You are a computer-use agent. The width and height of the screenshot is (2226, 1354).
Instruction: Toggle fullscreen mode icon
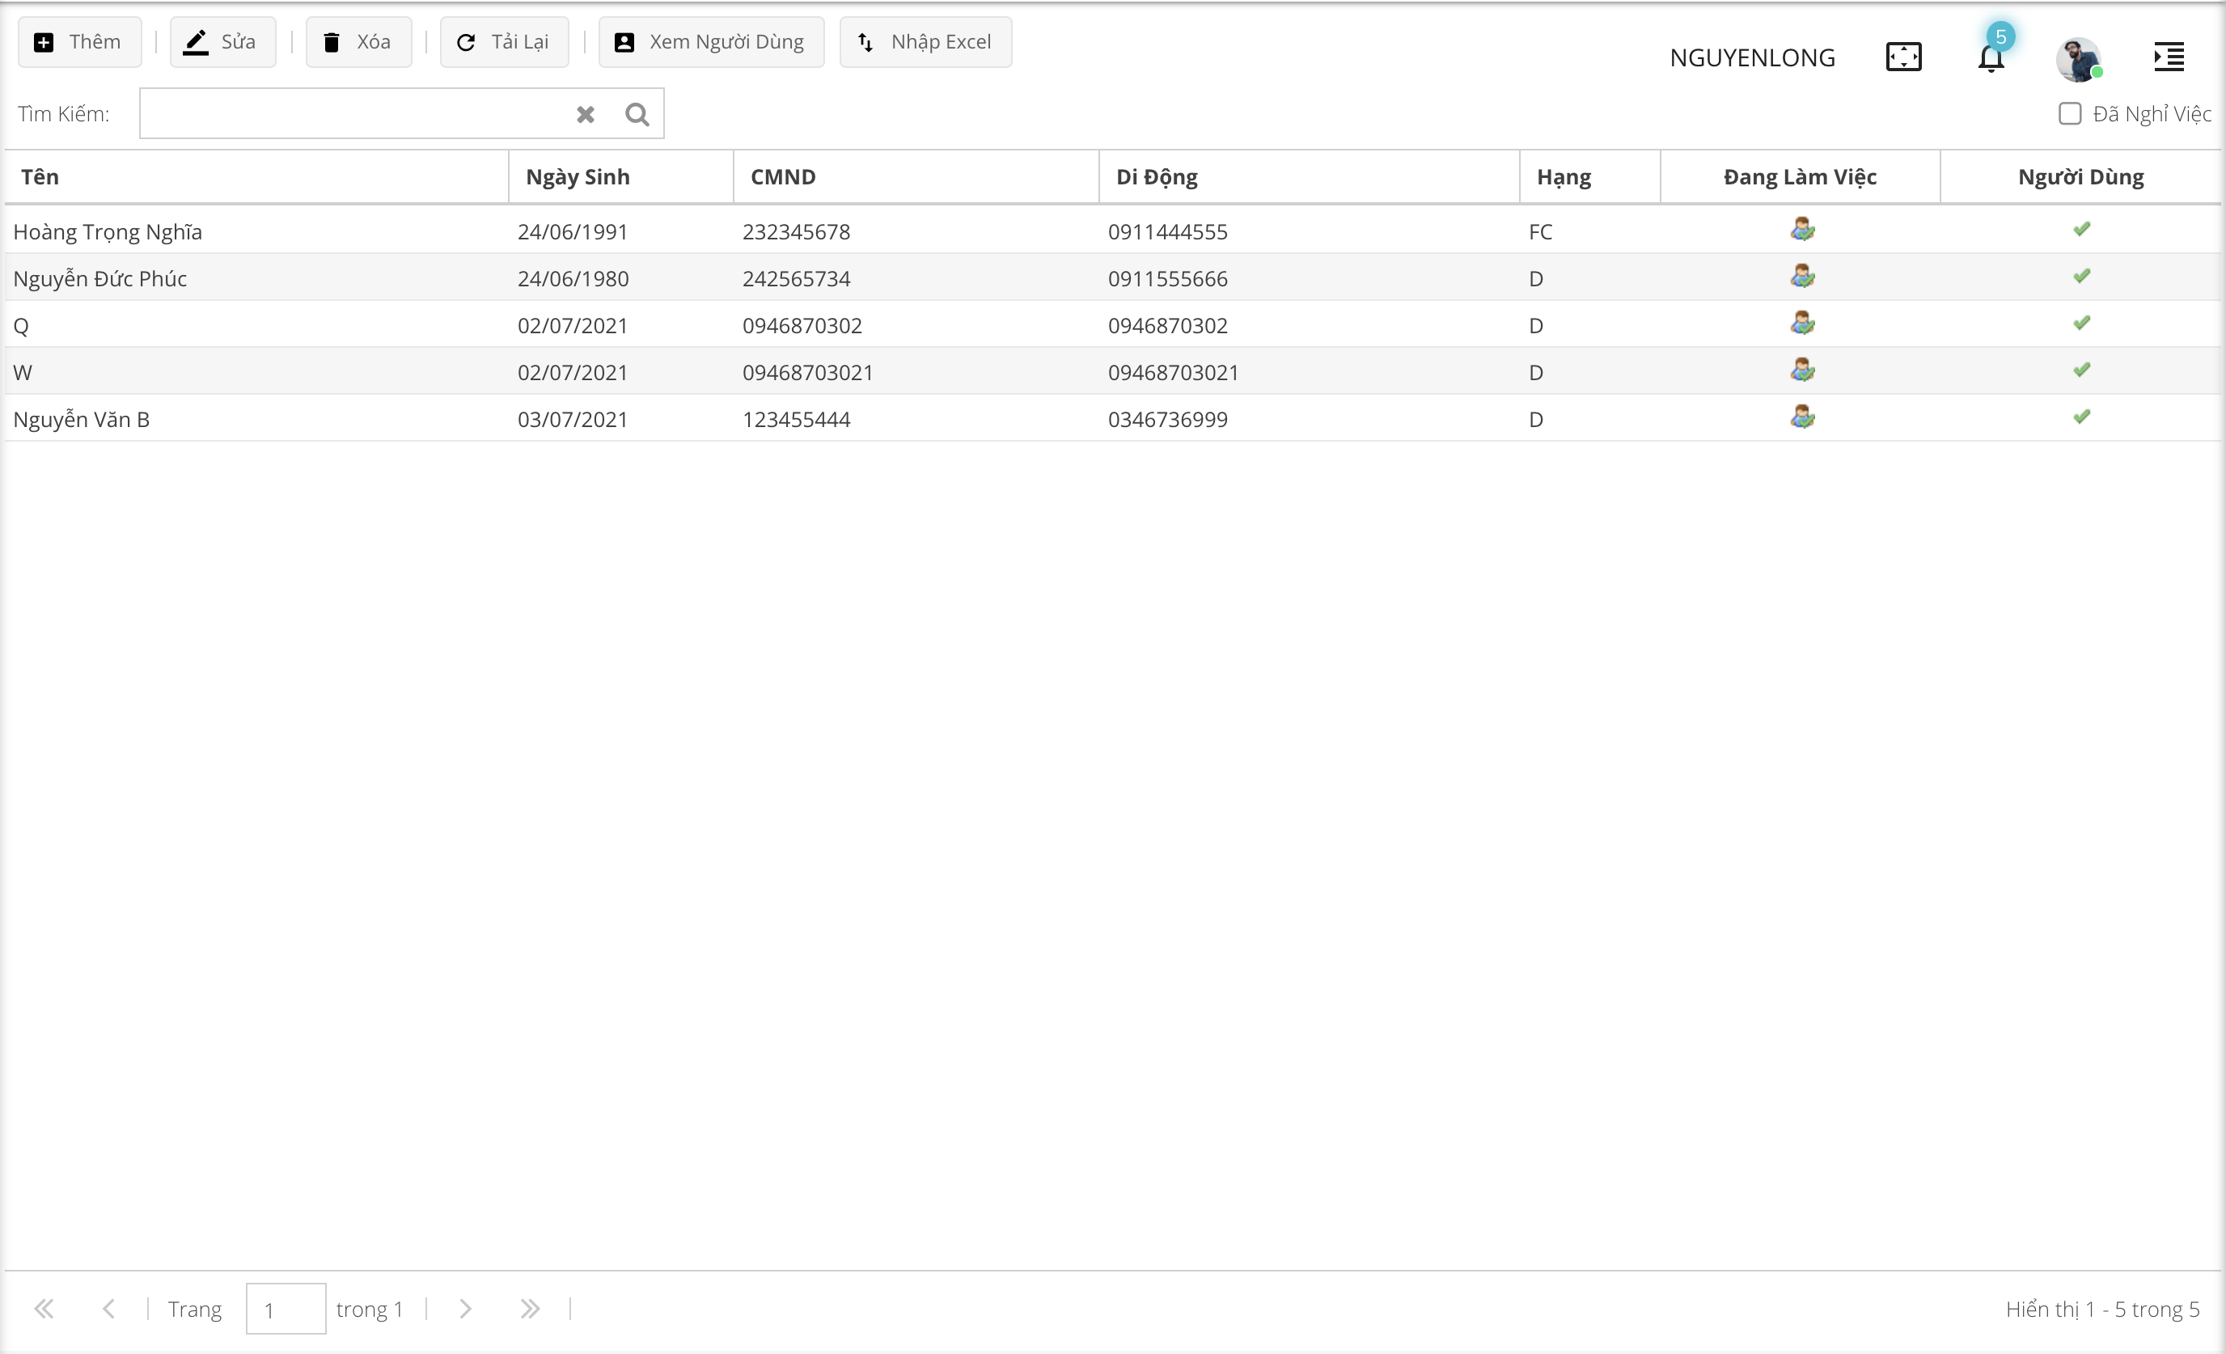[x=1903, y=57]
